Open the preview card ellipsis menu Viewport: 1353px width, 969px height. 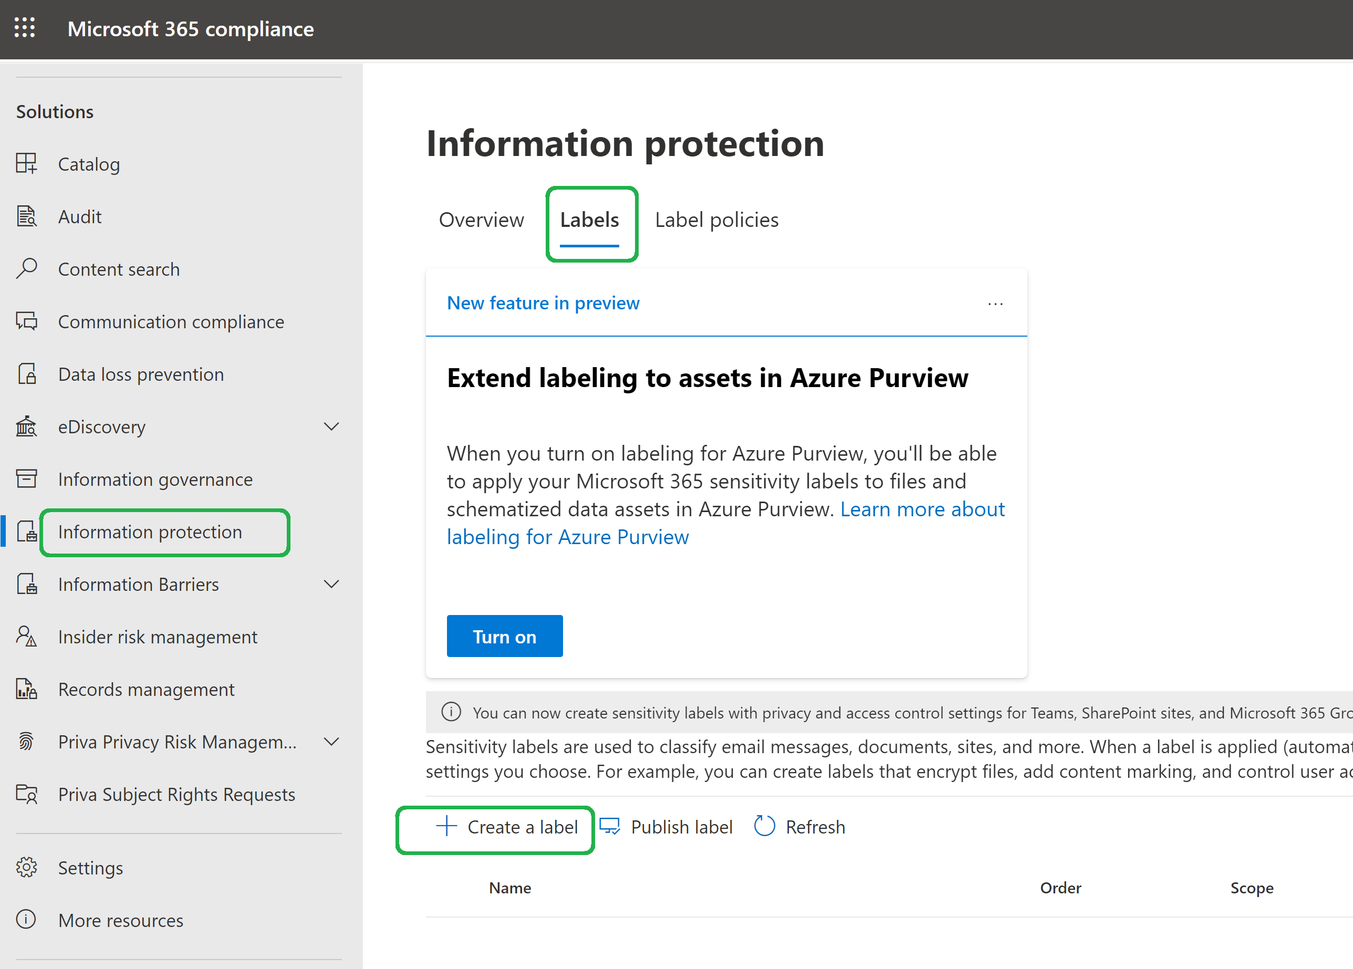(995, 304)
